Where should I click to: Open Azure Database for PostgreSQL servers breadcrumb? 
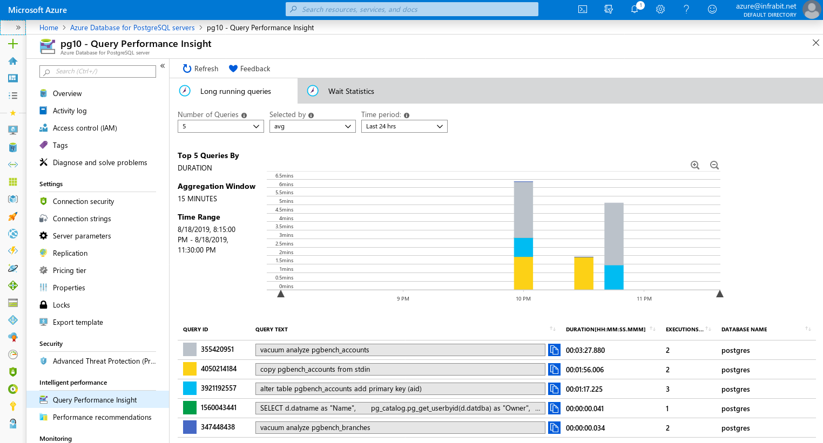point(132,28)
